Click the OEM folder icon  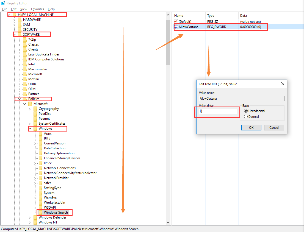25,89
